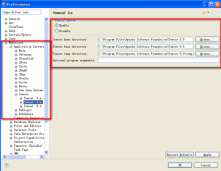This screenshot has width=221, height=171.
Task: Expand the JRun server node
Action: coord(16,75)
